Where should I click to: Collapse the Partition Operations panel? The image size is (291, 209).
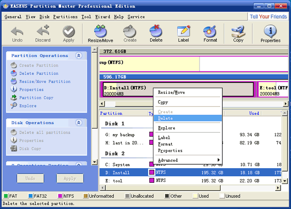click(79, 56)
